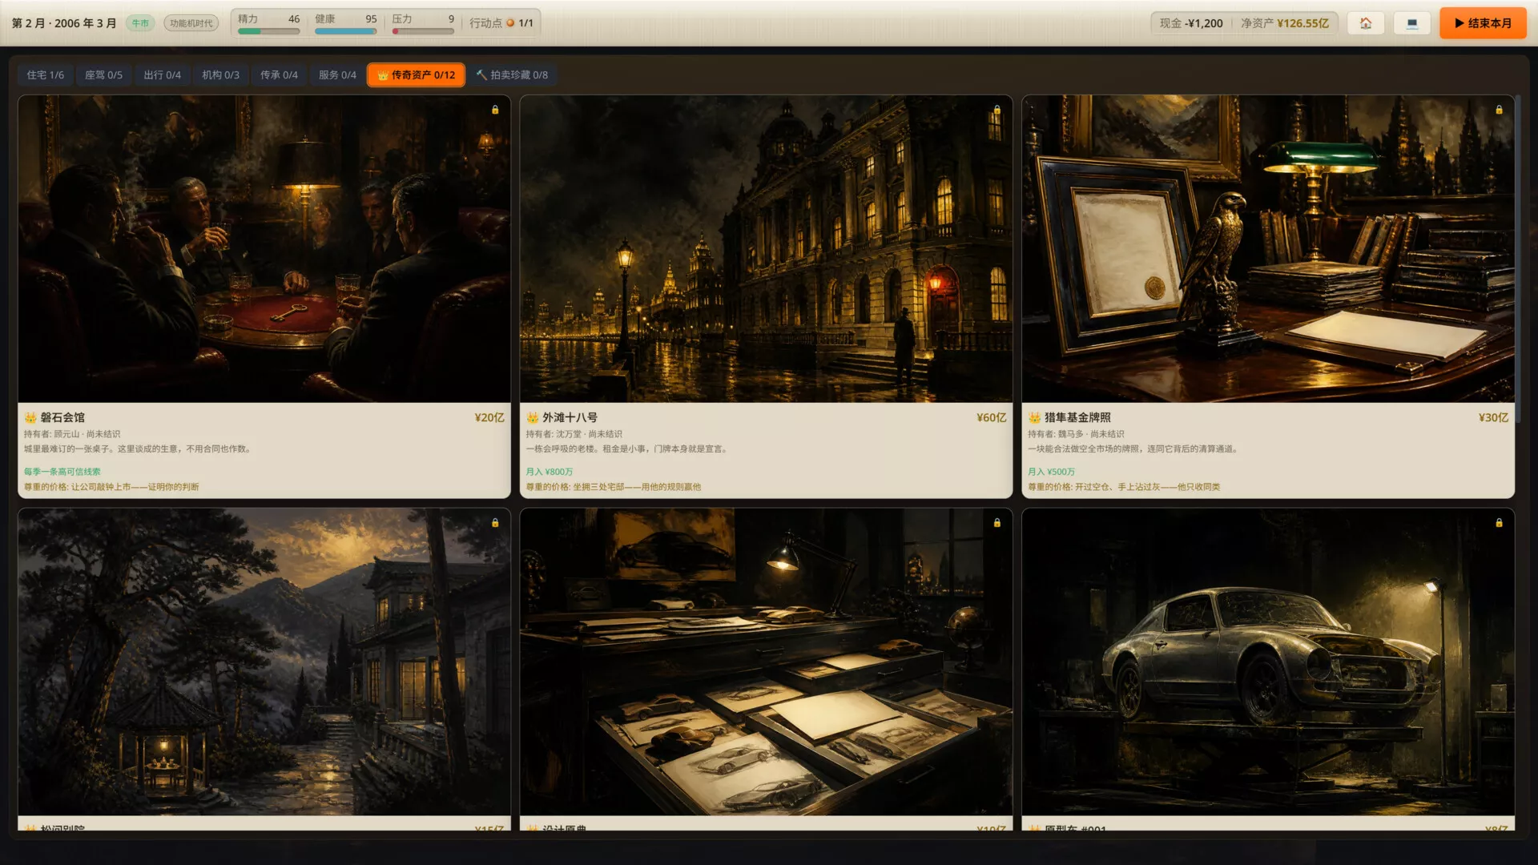Select the 服务 0/4 tab
The width and height of the screenshot is (1538, 865).
[x=338, y=74]
